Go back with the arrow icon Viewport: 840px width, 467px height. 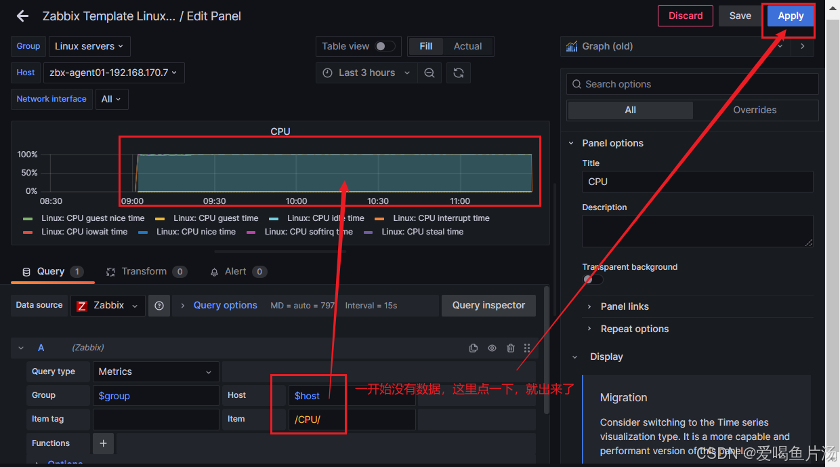click(x=23, y=16)
